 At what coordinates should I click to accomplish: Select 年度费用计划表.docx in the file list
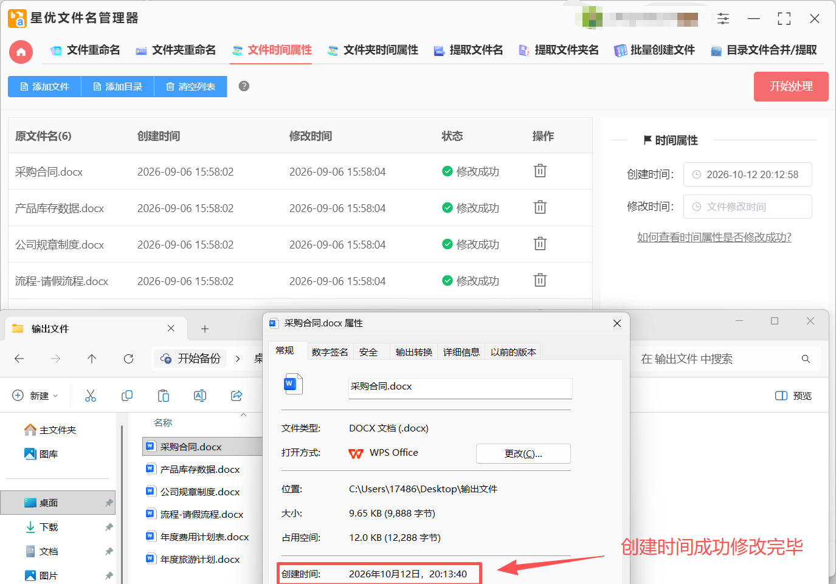click(x=204, y=537)
